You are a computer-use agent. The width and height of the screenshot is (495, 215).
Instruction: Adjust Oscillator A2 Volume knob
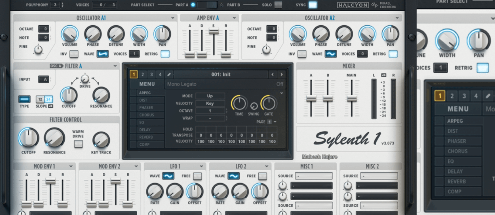(x=298, y=34)
